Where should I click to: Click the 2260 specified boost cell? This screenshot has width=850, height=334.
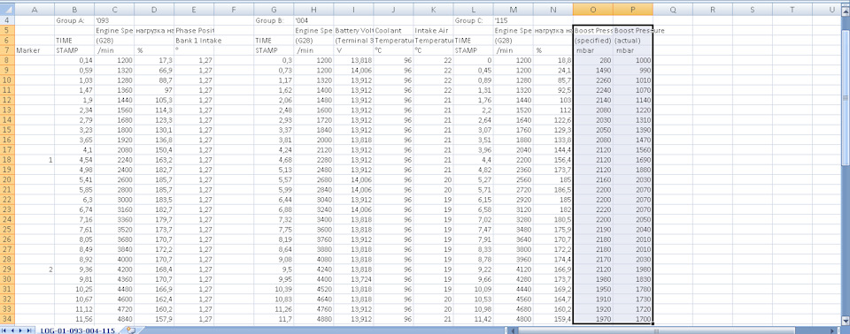593,80
